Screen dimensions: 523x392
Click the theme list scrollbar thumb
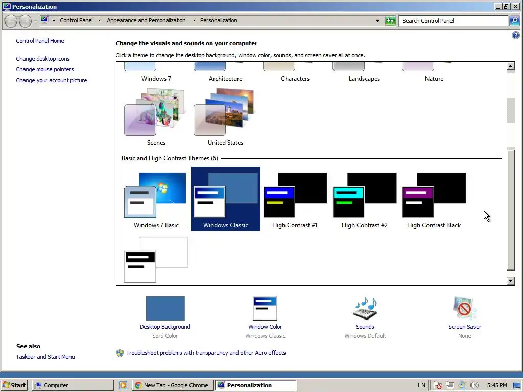pyautogui.click(x=511, y=210)
